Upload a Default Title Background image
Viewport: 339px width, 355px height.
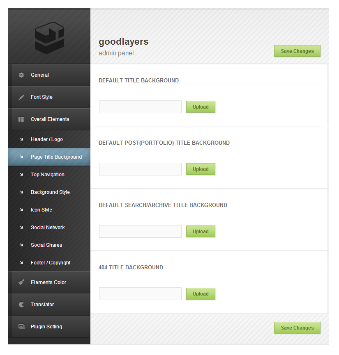(x=201, y=107)
